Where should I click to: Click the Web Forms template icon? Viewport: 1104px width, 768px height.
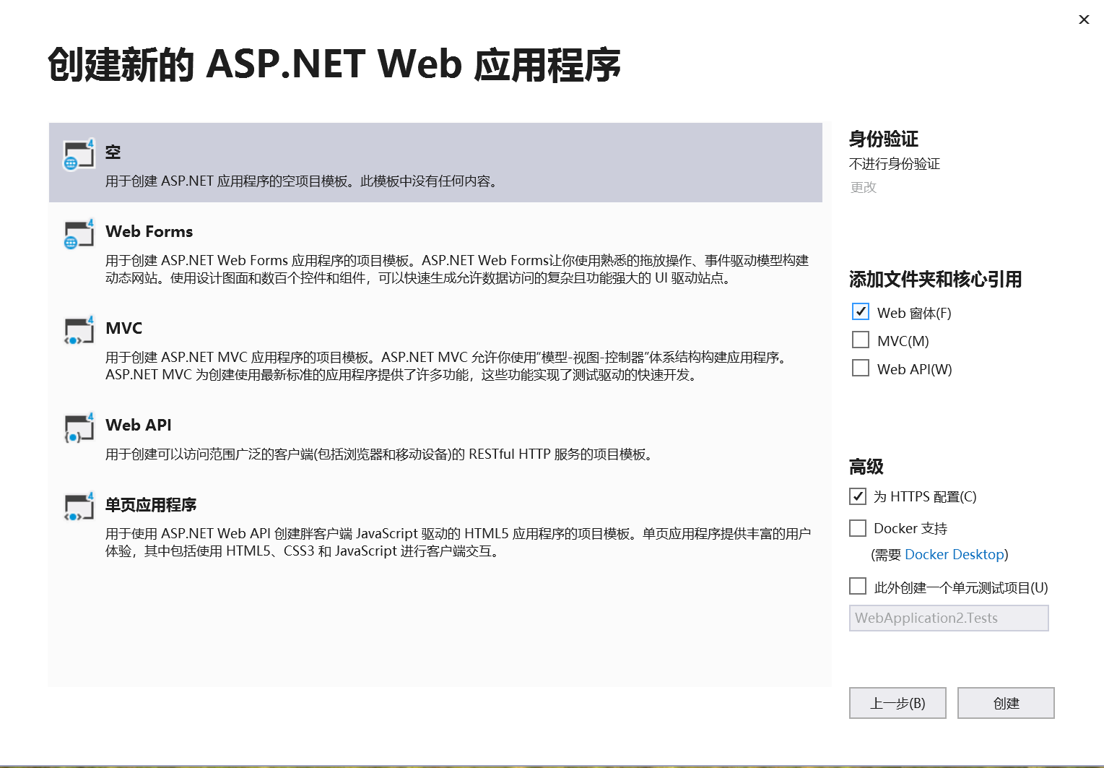pyautogui.click(x=77, y=235)
